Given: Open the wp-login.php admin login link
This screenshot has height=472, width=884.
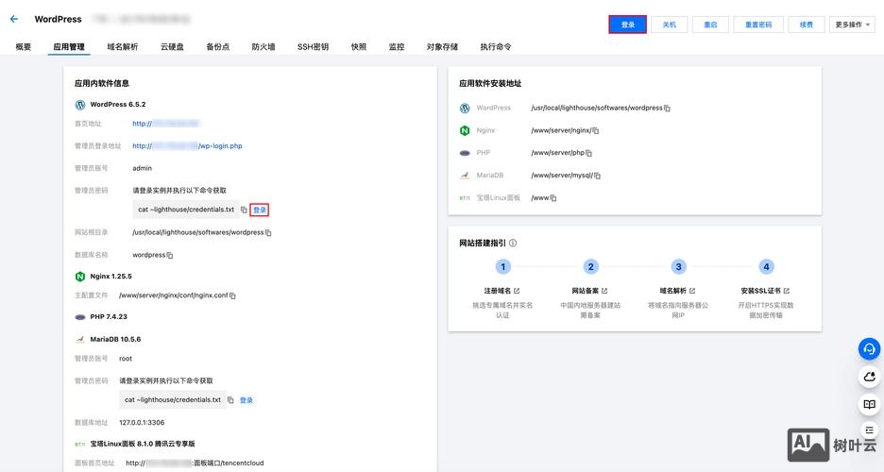Looking at the screenshot, I should click(x=187, y=146).
